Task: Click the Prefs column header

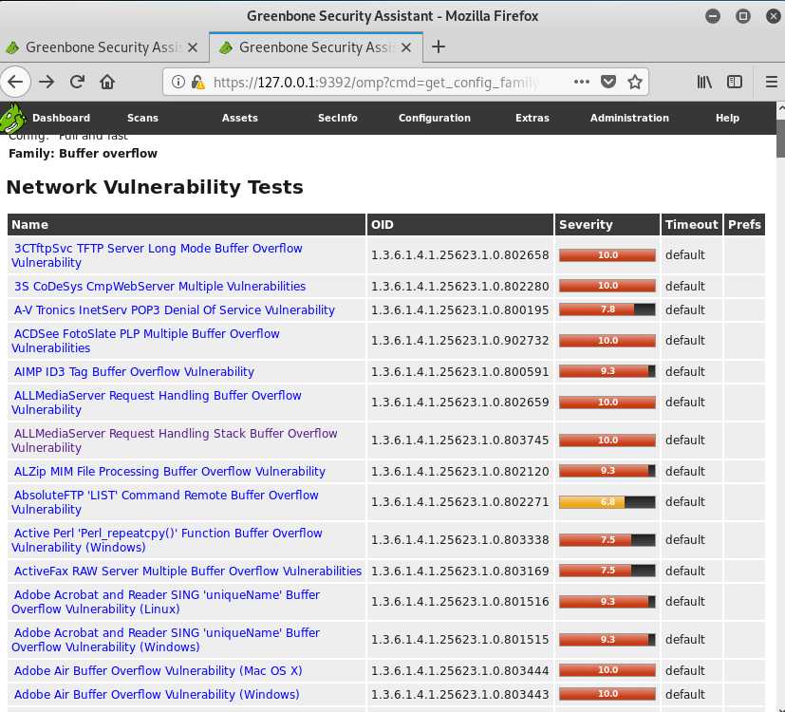Action: [x=744, y=224]
